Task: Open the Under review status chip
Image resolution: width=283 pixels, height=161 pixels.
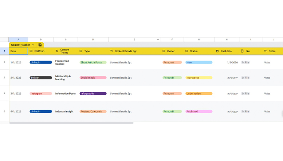Action: coord(199,94)
